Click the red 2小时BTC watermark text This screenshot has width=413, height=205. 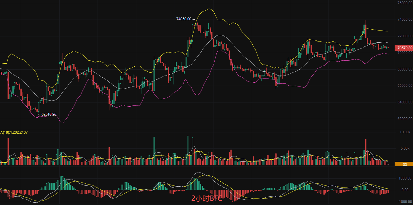207,199
